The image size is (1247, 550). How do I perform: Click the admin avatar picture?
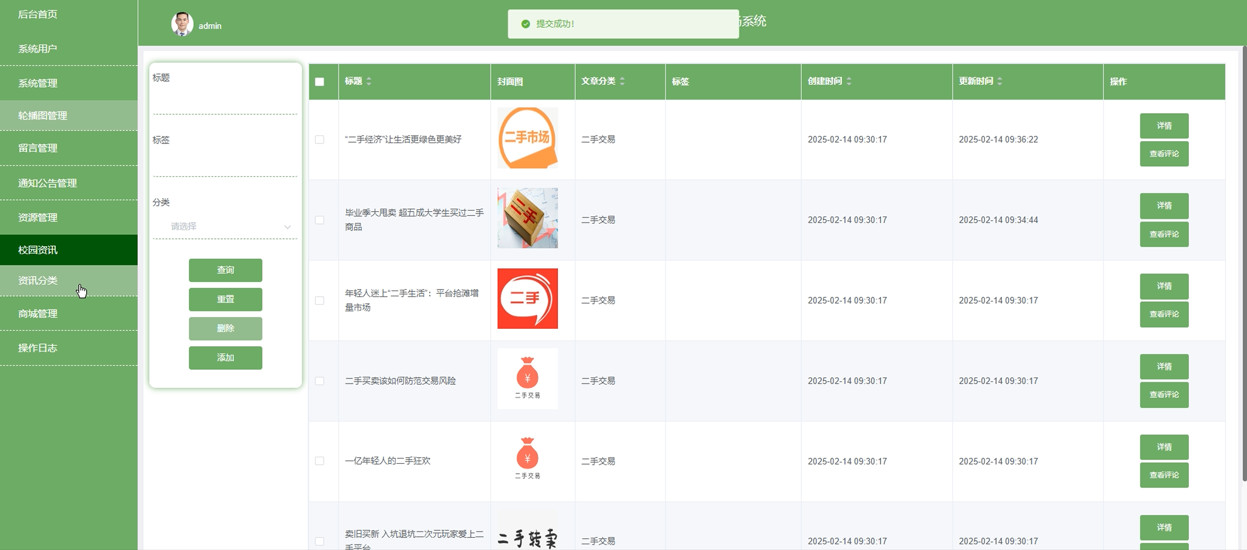(182, 24)
